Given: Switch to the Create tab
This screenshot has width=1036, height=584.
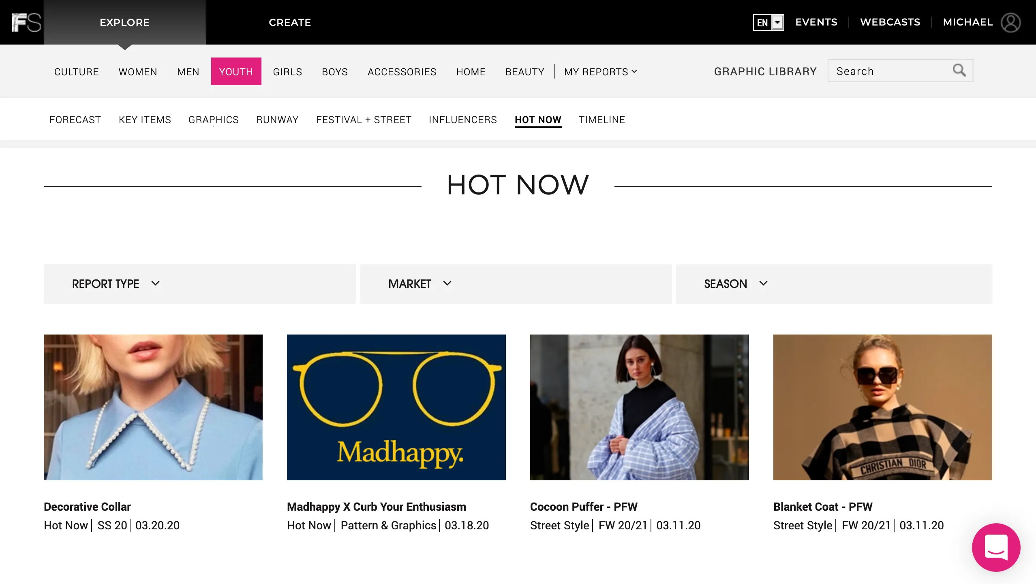Looking at the screenshot, I should pos(290,22).
